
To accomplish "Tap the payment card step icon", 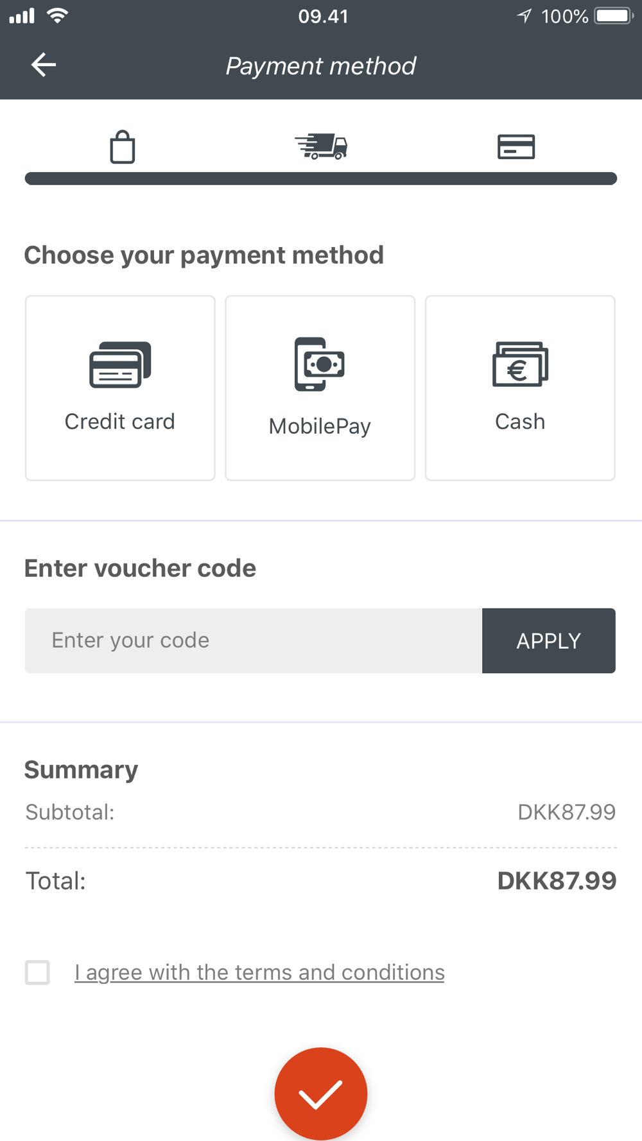I will point(516,147).
